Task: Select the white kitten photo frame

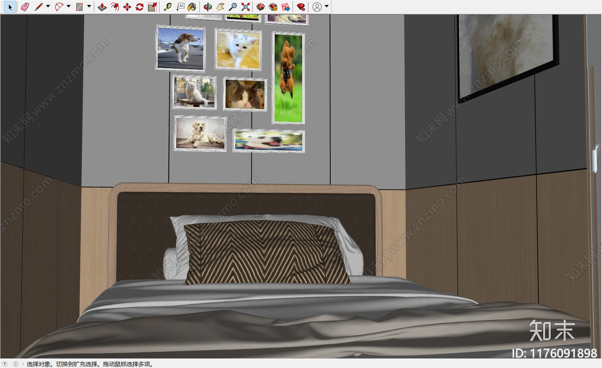Action: (x=238, y=50)
